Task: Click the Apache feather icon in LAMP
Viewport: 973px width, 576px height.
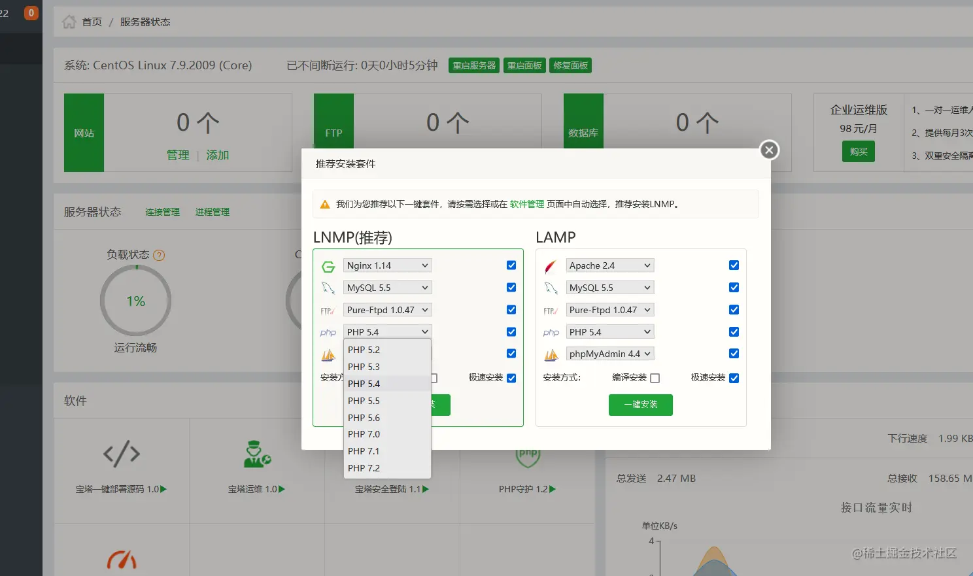Action: pyautogui.click(x=551, y=266)
